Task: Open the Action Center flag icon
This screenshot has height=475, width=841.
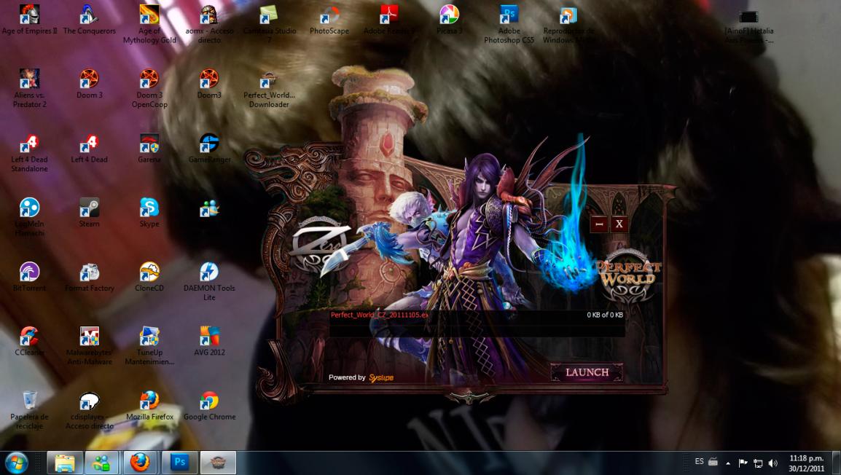Action: tap(743, 463)
